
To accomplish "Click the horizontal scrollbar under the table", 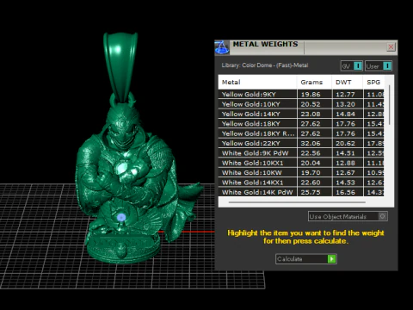I will pos(297,202).
